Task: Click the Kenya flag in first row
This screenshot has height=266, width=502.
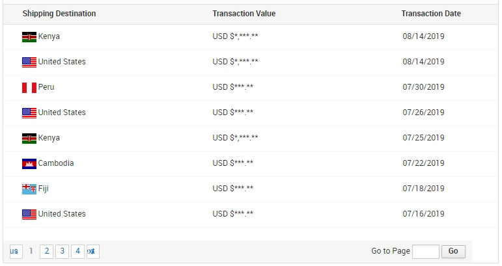Action: 29,37
